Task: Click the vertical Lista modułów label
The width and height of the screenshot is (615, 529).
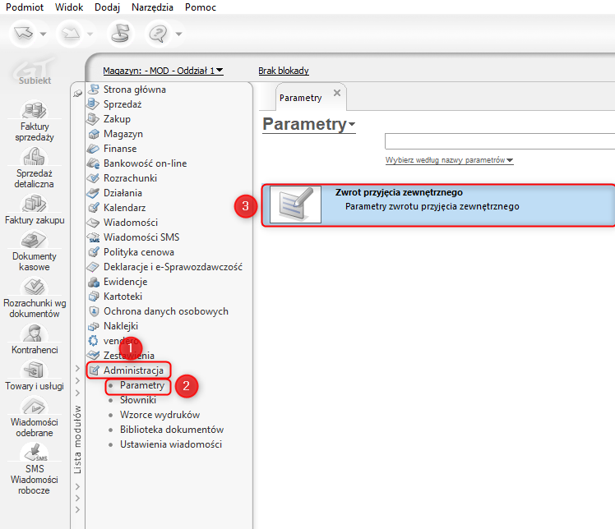Action: coord(77,439)
